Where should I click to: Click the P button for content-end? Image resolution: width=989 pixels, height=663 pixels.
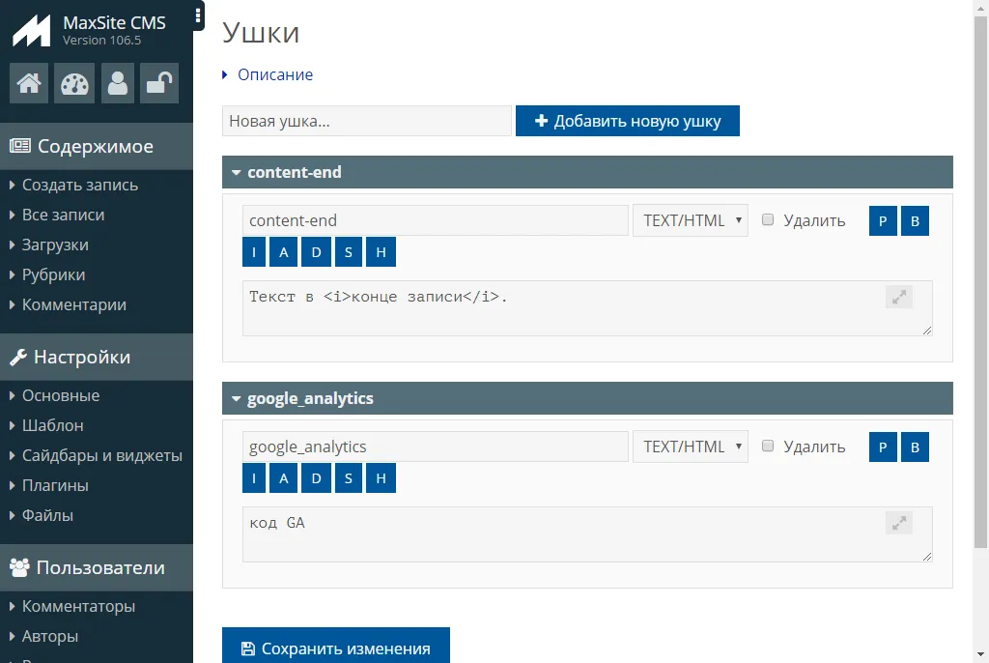click(883, 220)
